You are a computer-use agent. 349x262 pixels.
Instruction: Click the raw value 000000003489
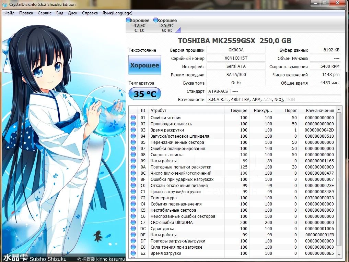(x=319, y=191)
